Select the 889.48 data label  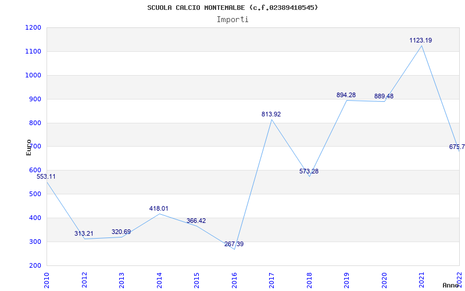[384, 97]
